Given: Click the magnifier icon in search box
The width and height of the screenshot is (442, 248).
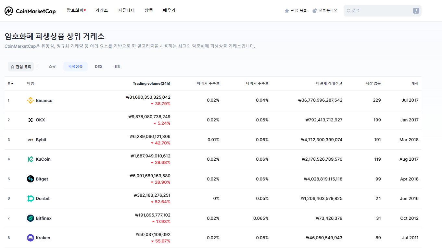Looking at the screenshot, I should (348, 11).
